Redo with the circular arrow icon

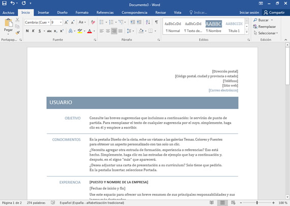pyautogui.click(x=24, y=3)
